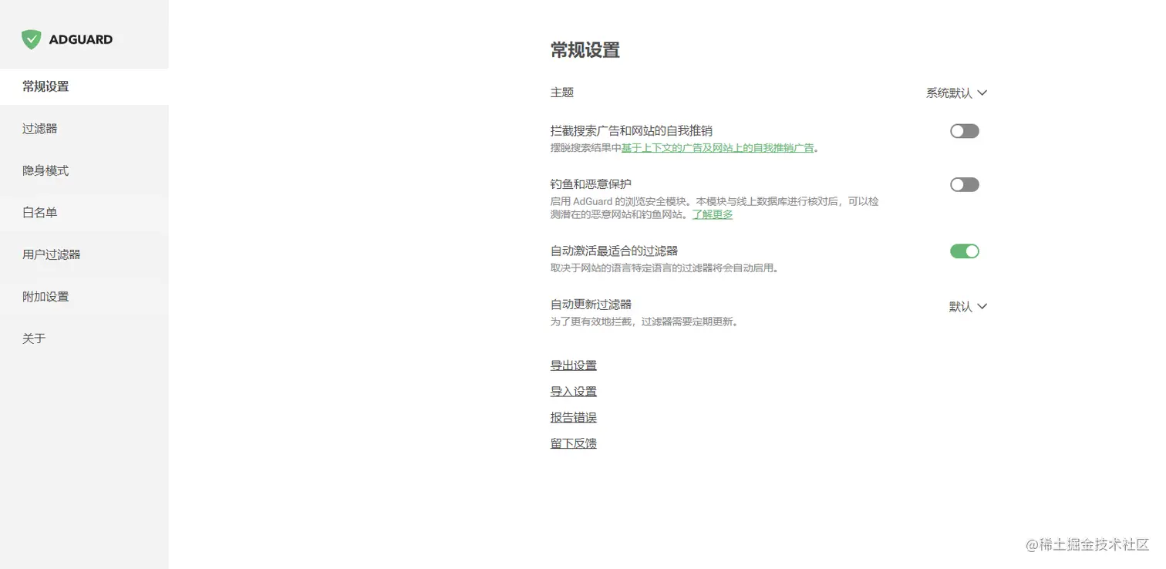
Task: Click the AdGuard shield logo
Action: click(31, 39)
